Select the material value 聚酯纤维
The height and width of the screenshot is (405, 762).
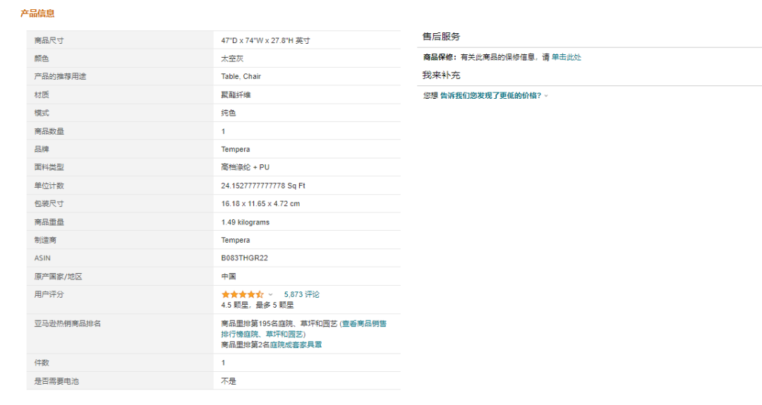[236, 95]
